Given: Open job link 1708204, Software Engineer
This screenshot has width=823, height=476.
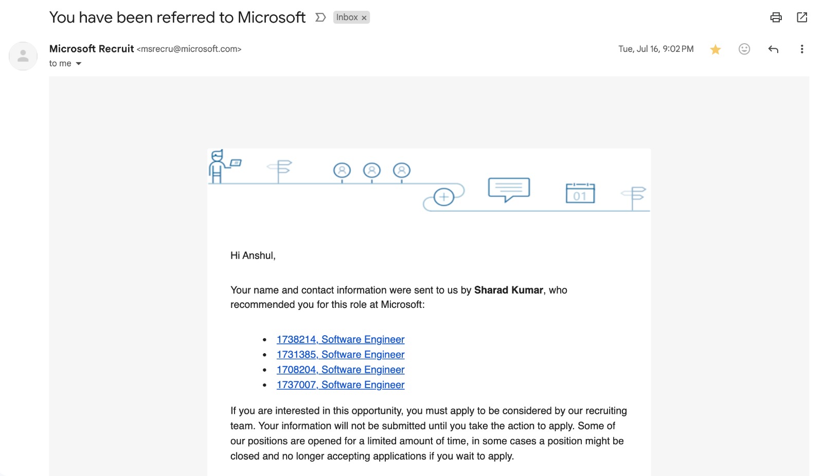Looking at the screenshot, I should point(341,370).
